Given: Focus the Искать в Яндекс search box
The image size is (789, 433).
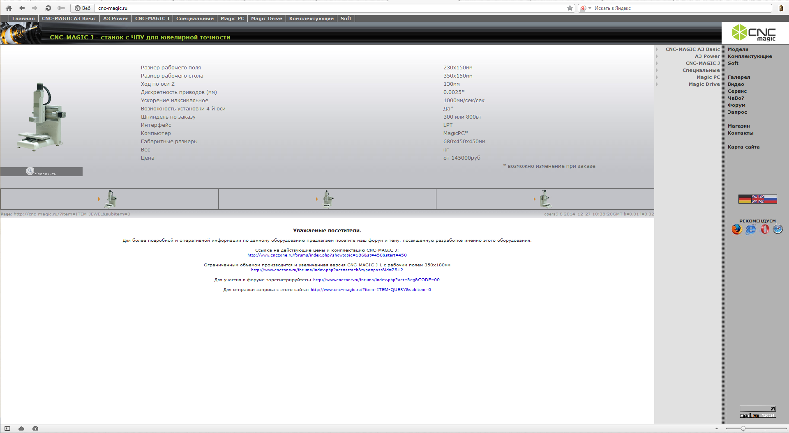Looking at the screenshot, I should point(682,8).
